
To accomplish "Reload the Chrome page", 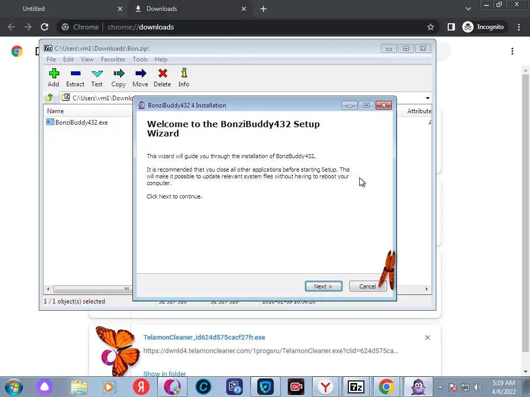I will [45, 27].
